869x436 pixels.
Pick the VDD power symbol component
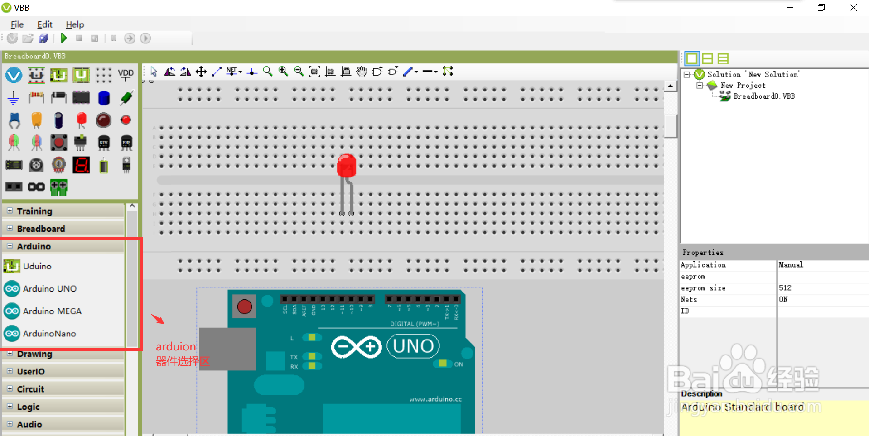click(126, 75)
